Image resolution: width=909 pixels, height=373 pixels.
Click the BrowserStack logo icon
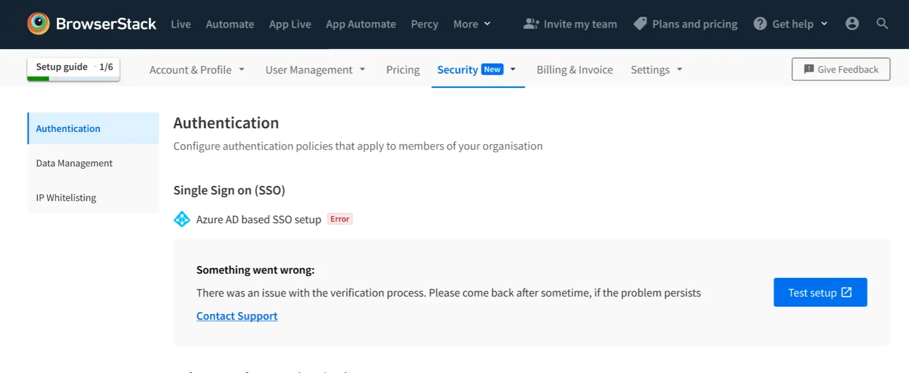tap(39, 24)
